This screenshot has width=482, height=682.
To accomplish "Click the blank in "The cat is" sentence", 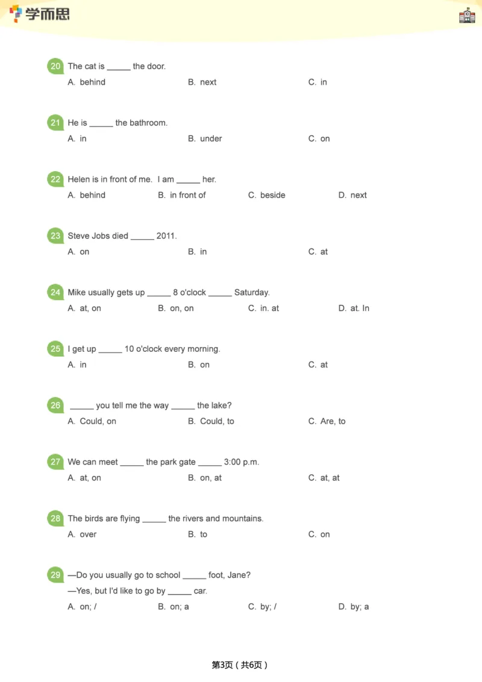I will [x=119, y=67].
